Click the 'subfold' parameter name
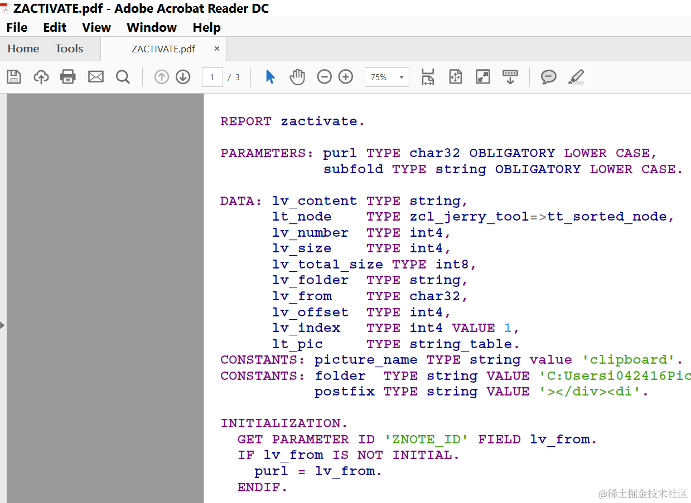This screenshot has width=691, height=503. 354,169
